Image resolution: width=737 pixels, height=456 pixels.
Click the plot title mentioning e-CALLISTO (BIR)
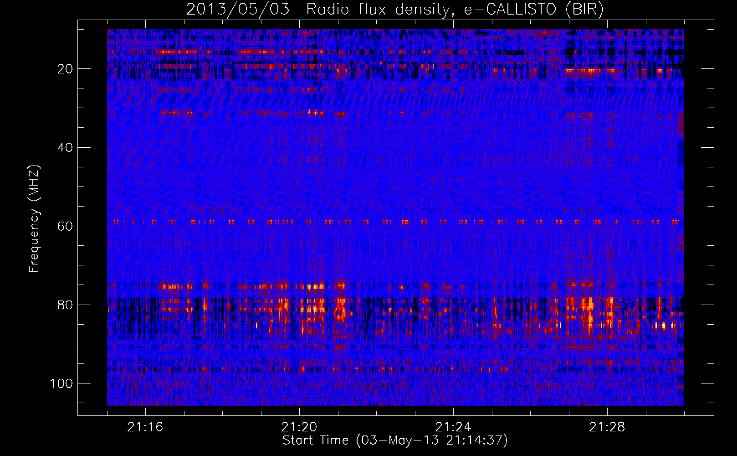(x=395, y=9)
